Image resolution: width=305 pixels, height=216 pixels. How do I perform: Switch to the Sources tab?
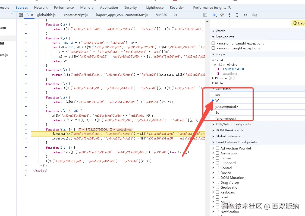click(x=21, y=8)
